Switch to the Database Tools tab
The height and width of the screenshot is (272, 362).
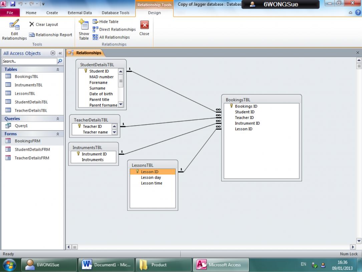[115, 13]
